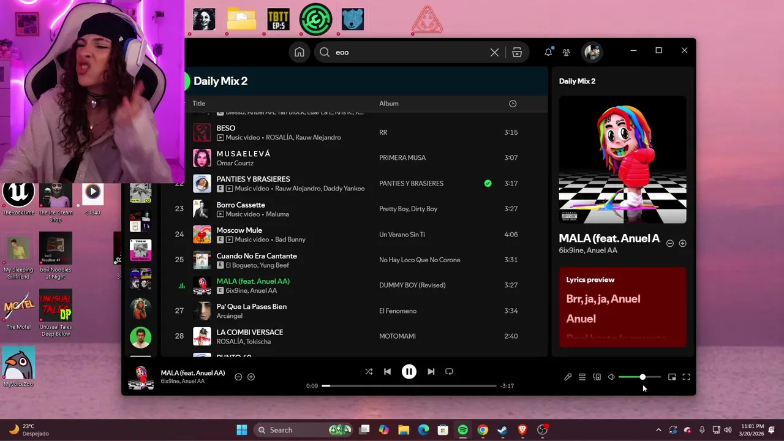Sort by duration clock column header
This screenshot has height=441, width=784.
(x=513, y=104)
